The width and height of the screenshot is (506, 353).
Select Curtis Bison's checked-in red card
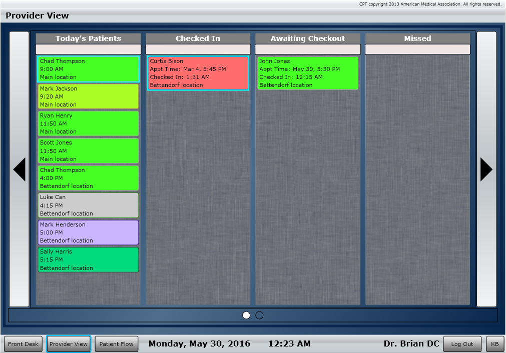click(x=198, y=73)
